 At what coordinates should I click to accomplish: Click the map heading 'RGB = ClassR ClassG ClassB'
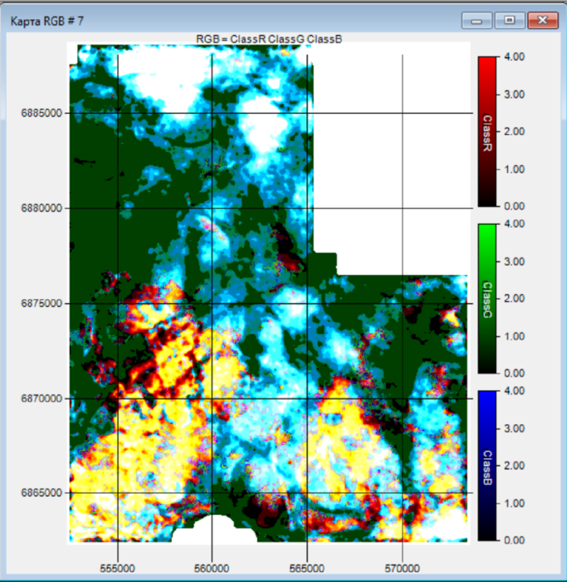click(x=269, y=39)
